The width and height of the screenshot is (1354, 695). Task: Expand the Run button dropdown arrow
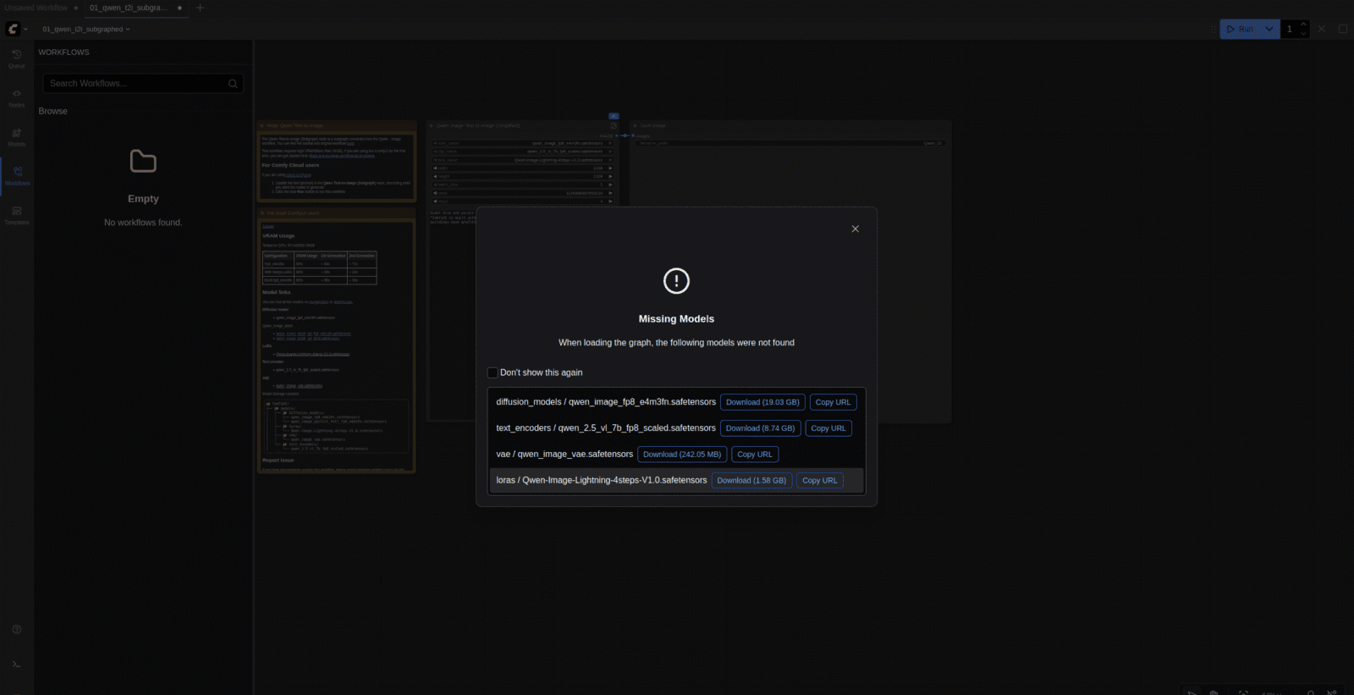(x=1269, y=29)
